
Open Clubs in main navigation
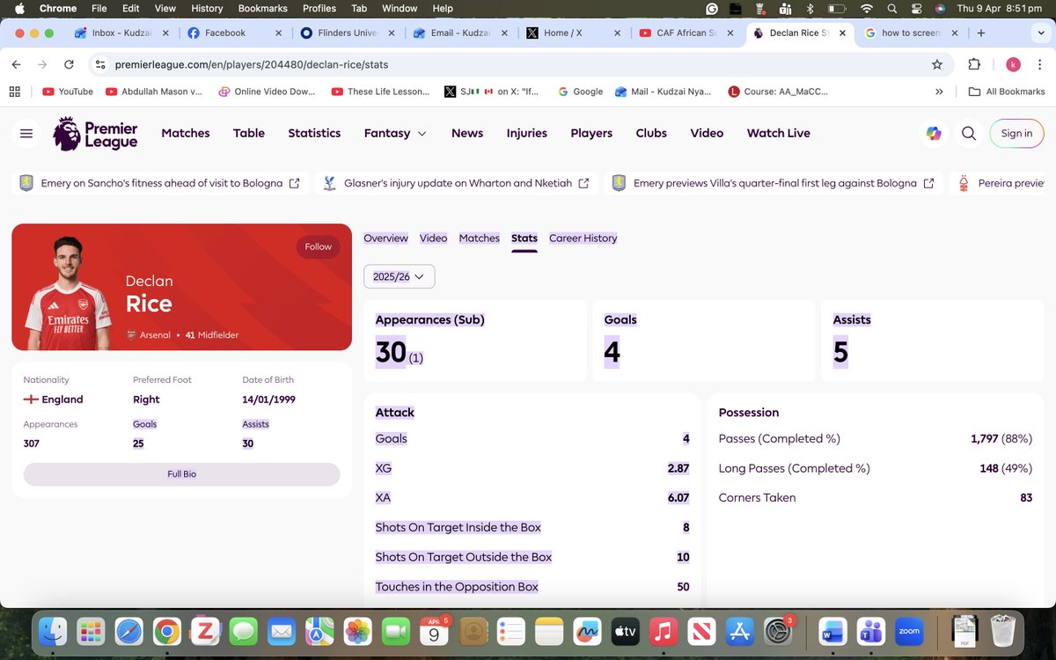(651, 133)
